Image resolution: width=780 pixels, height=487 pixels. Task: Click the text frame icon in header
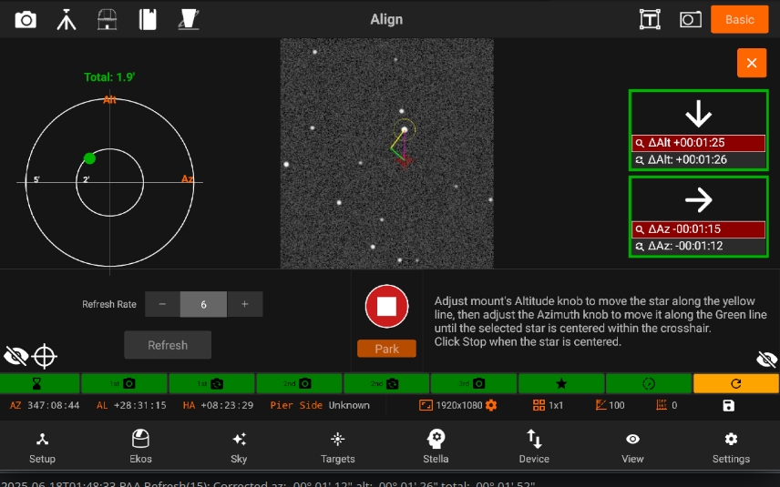tap(650, 20)
